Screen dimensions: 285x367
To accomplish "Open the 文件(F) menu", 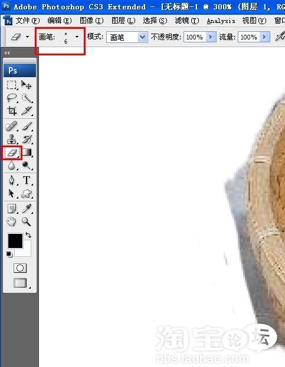I will click(28, 21).
